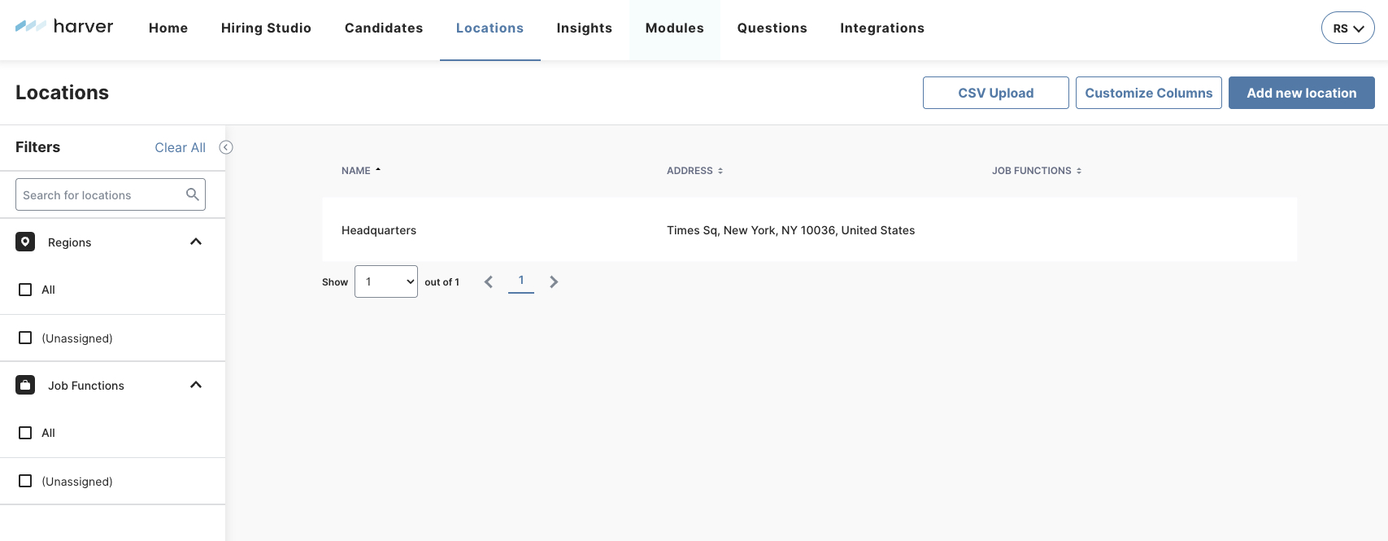Image resolution: width=1388 pixels, height=541 pixels.
Task: Switch to the Candidates tab
Action: tap(384, 28)
